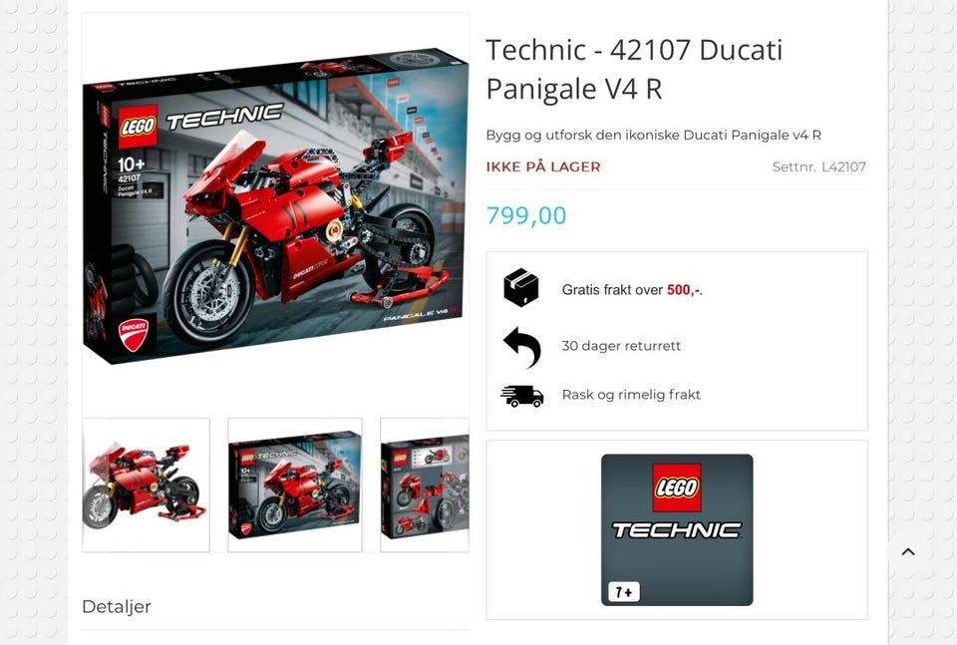Click the 799,00 price text
Image resolution: width=957 pixels, height=645 pixels.
(526, 215)
